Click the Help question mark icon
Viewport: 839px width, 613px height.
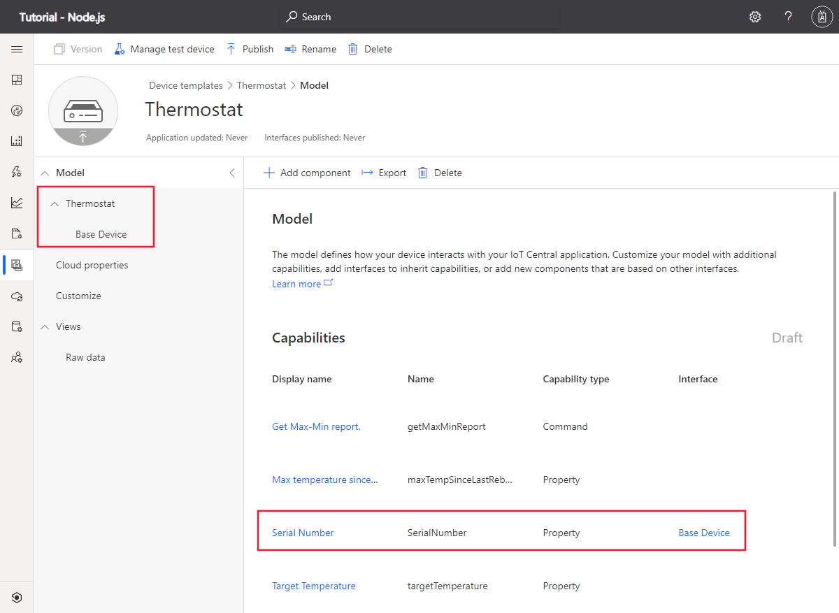(x=788, y=16)
